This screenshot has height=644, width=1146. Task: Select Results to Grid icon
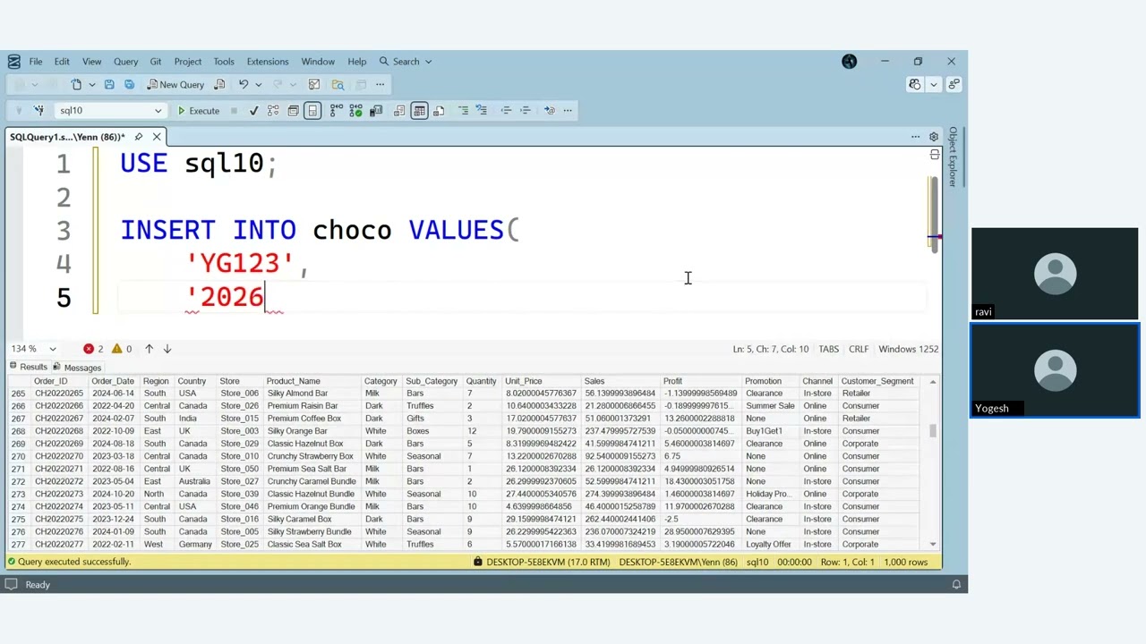pyautogui.click(x=419, y=111)
